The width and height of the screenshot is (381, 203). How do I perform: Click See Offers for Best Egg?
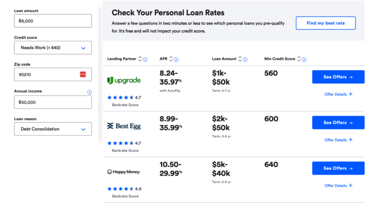click(338, 123)
